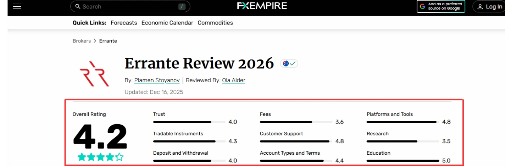
Task: Click the Trust rating bar
Action: (189, 122)
